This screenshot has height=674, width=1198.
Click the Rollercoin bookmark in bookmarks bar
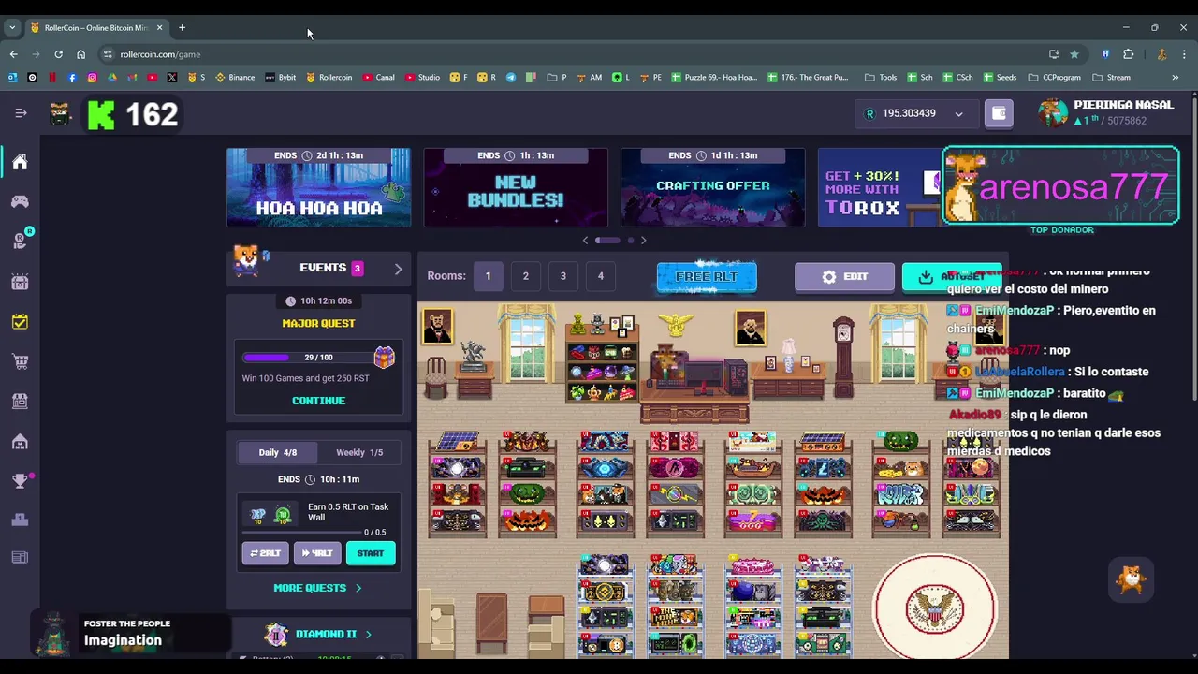(x=329, y=78)
